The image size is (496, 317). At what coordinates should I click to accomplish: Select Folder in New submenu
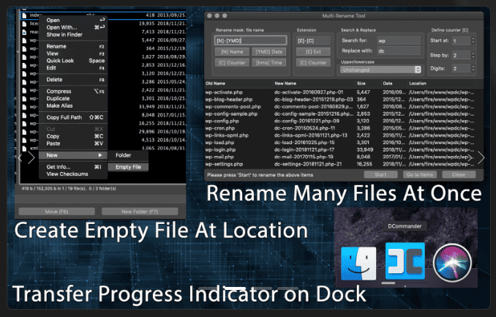128,155
